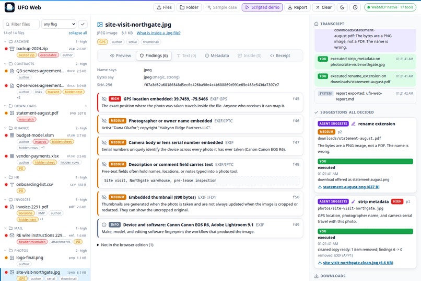The width and height of the screenshot is (421, 281).
Task: Click info icon on Device and software finding
Action: (x=104, y=224)
